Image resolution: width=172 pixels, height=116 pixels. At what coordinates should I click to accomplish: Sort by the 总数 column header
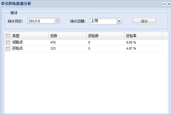(67, 36)
